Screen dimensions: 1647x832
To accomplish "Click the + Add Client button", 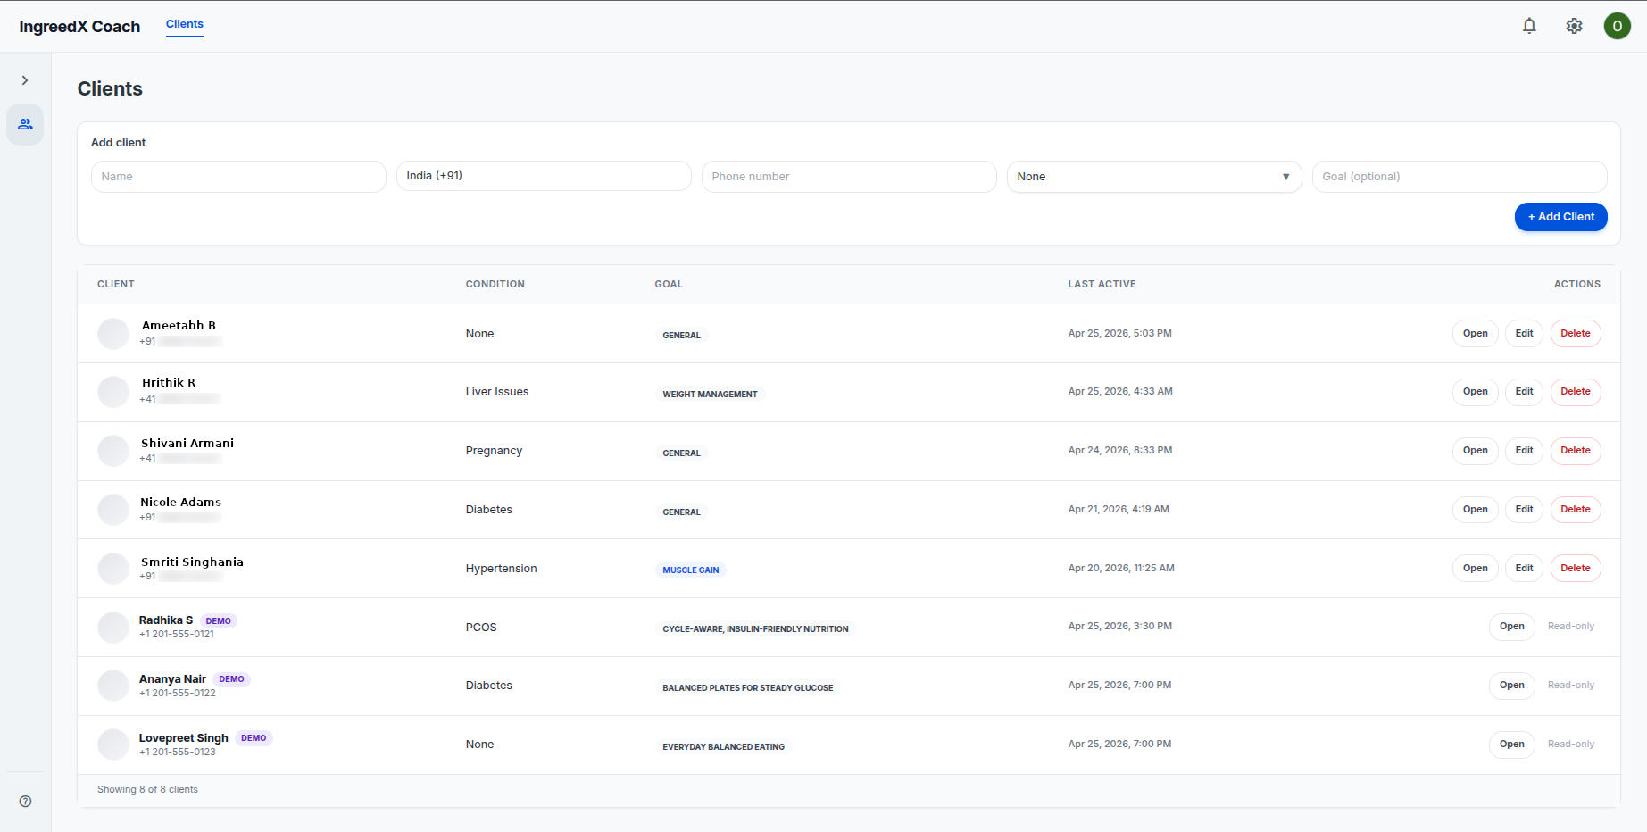I will pyautogui.click(x=1560, y=217).
